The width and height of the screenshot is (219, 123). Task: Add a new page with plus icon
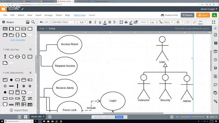tap(50, 117)
